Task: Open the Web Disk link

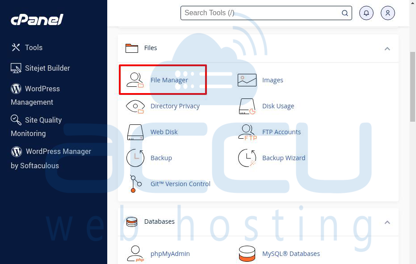Action: 164,132
